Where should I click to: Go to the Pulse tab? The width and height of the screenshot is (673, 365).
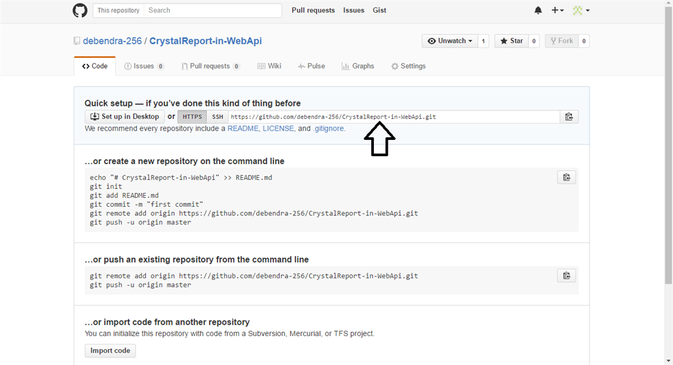(x=311, y=66)
